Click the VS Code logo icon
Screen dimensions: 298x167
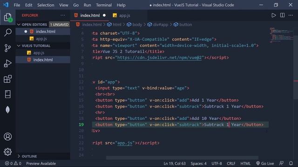click(x=6, y=5)
